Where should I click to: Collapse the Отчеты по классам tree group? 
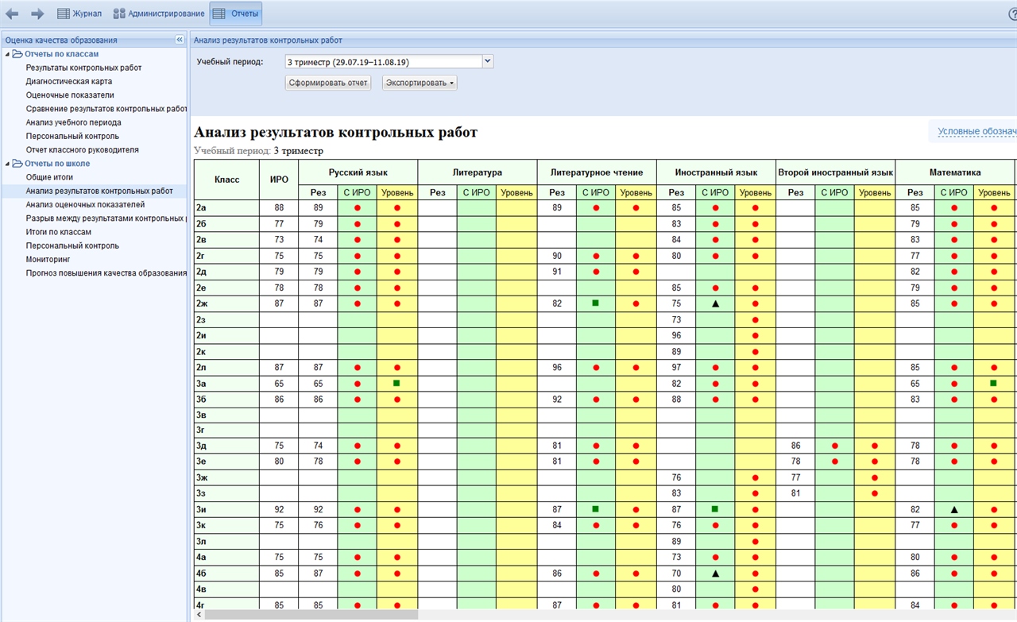tap(7, 54)
